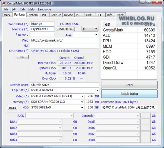Switch to the Feature tab
Image resolution: width=164 pixels, height=148 pixels.
point(56,15)
